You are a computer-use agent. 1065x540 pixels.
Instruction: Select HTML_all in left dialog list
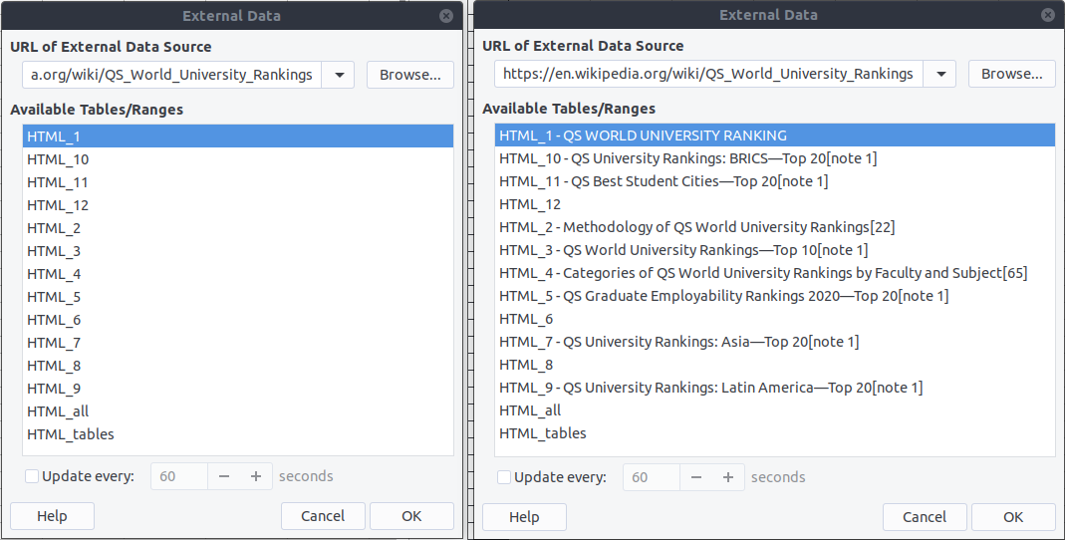pos(238,411)
